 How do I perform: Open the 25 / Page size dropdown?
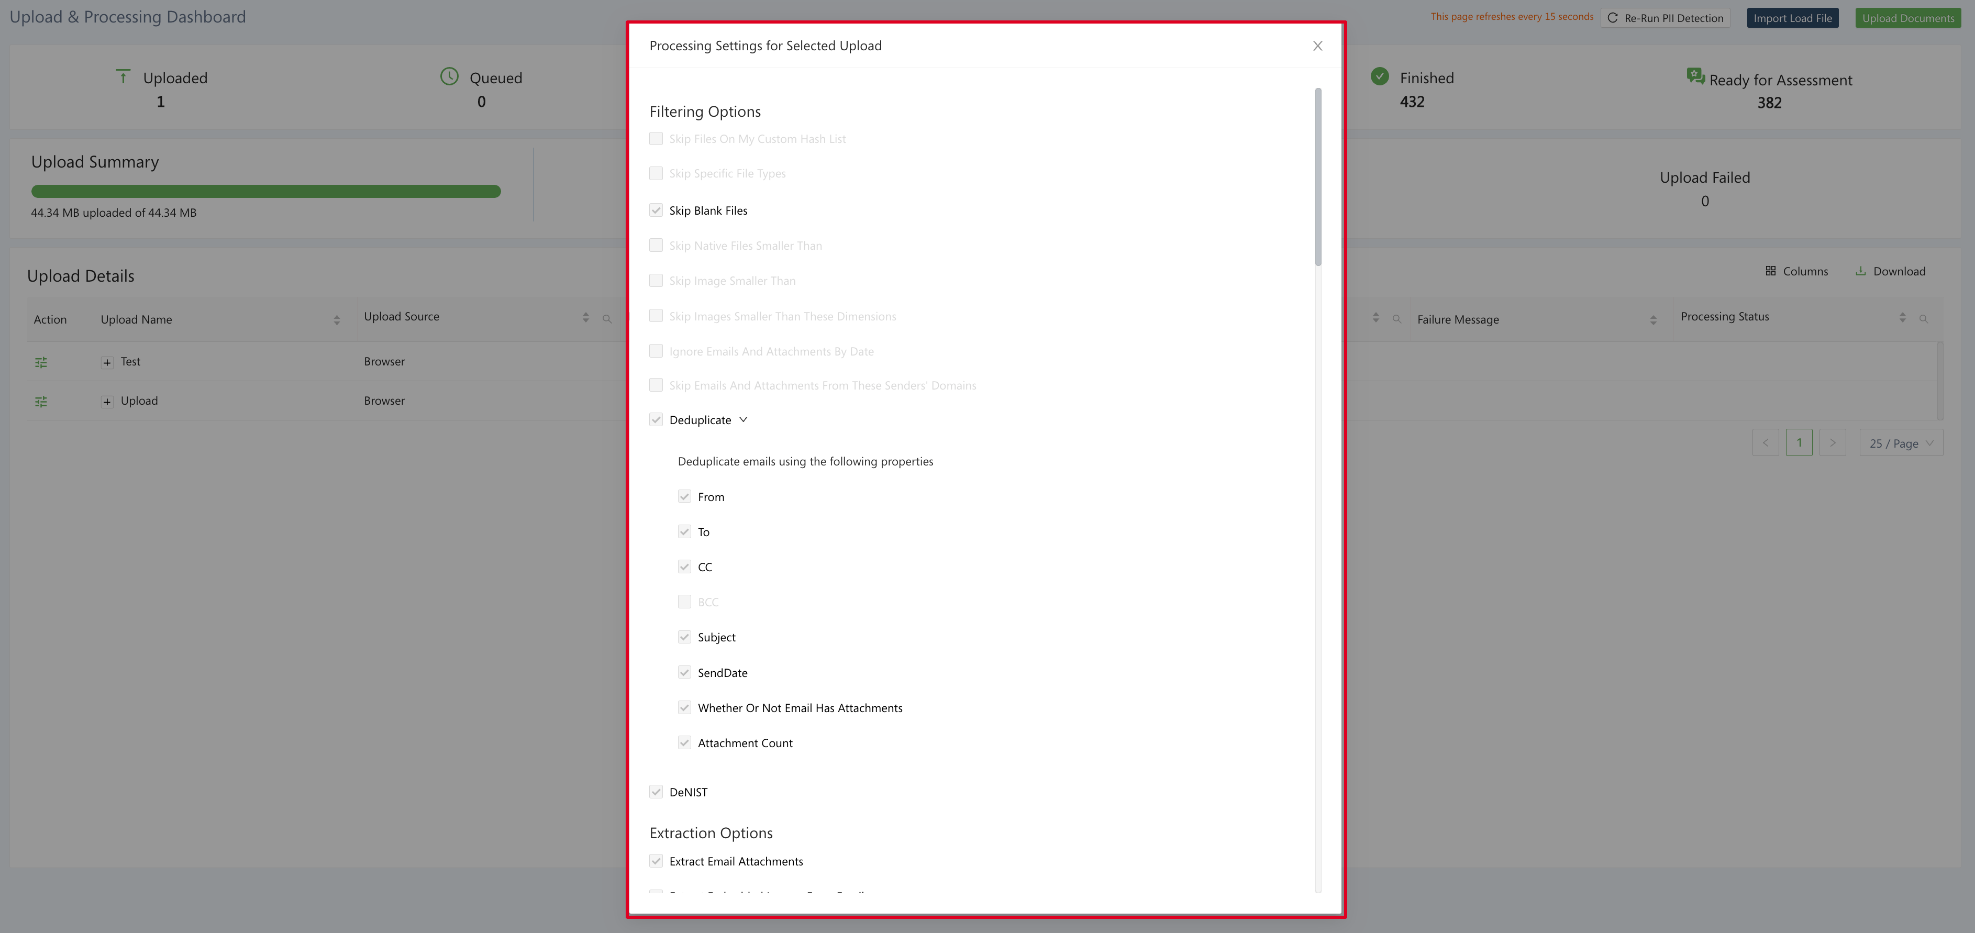tap(1901, 443)
